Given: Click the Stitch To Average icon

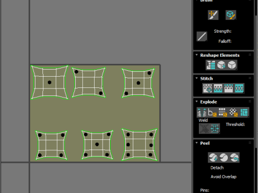Looking at the screenshot, I should (x=218, y=88).
